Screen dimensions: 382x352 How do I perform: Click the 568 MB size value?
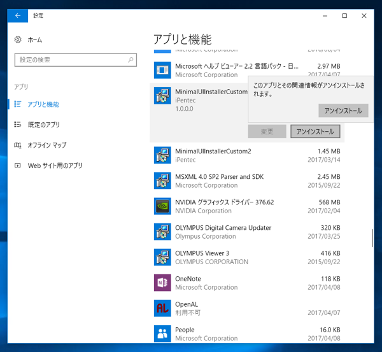pos(329,202)
